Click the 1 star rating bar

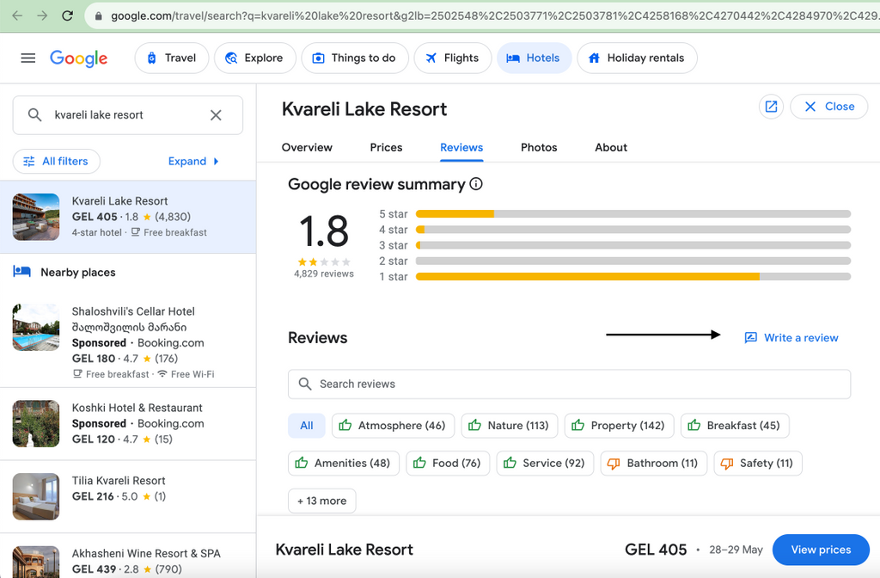(x=633, y=276)
